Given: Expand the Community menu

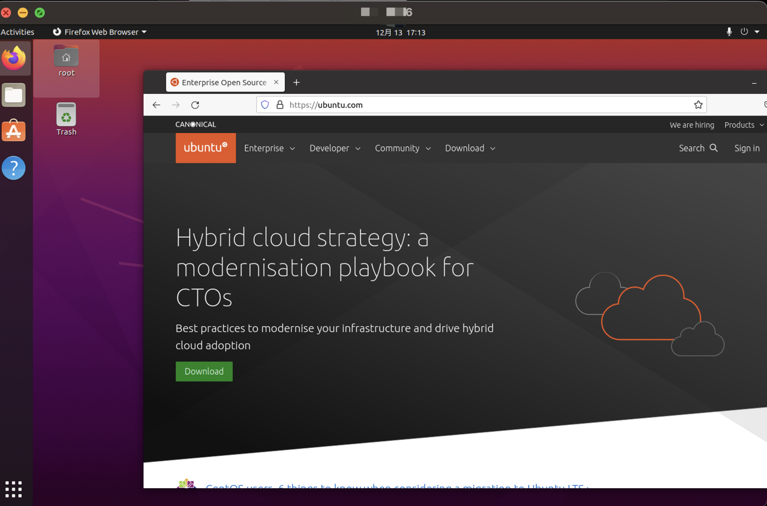Looking at the screenshot, I should pyautogui.click(x=403, y=148).
